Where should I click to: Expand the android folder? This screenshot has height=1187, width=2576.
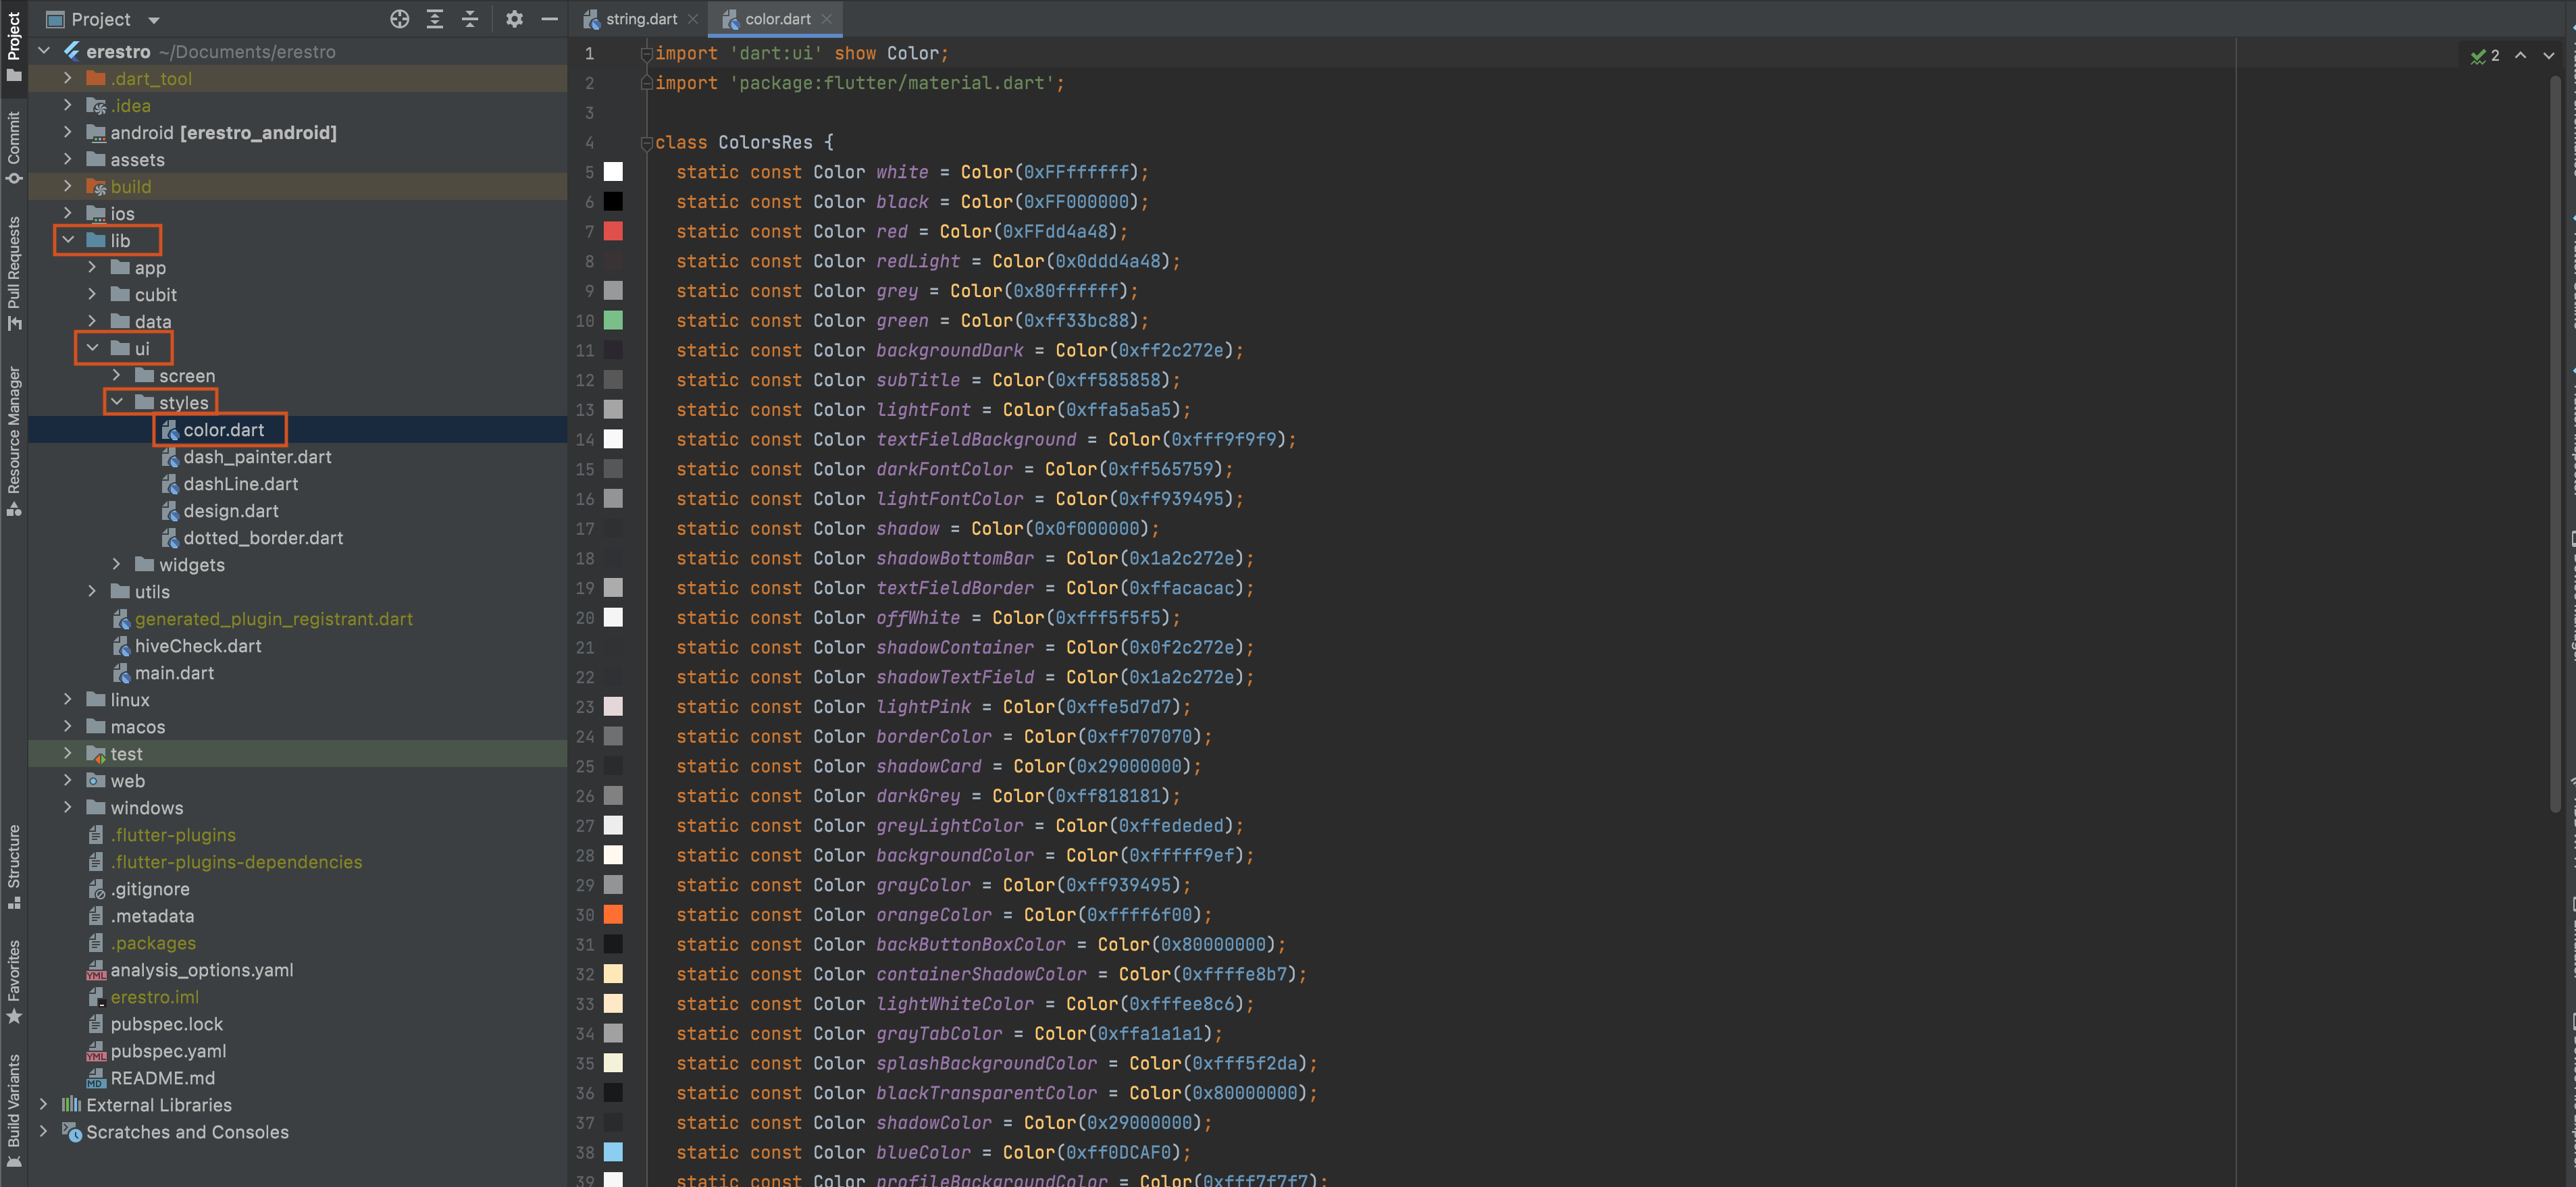coord(68,132)
